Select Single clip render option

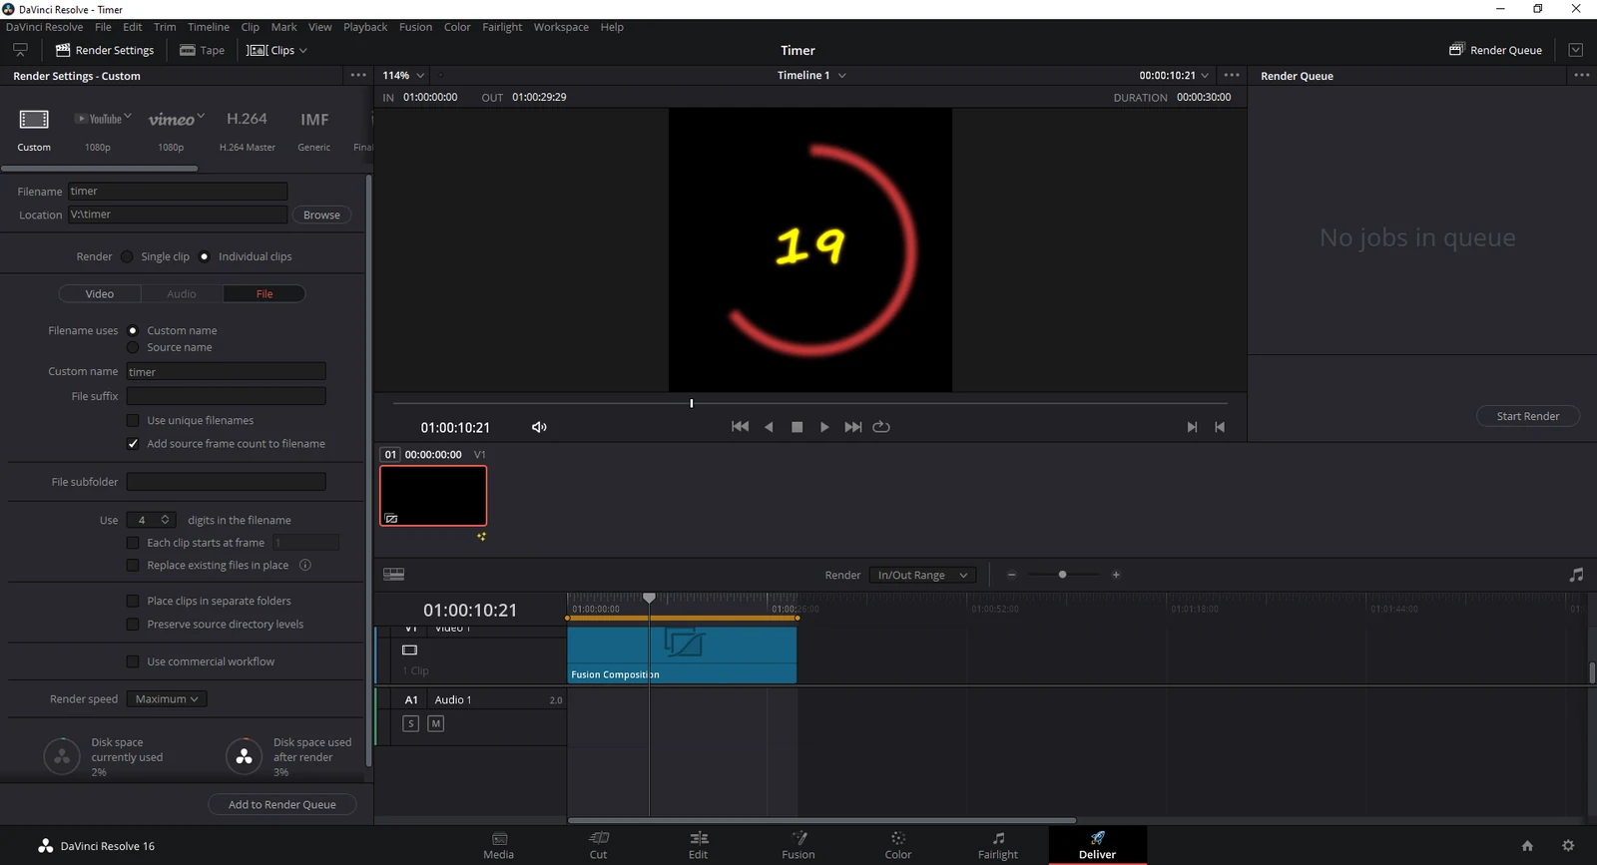127,256
